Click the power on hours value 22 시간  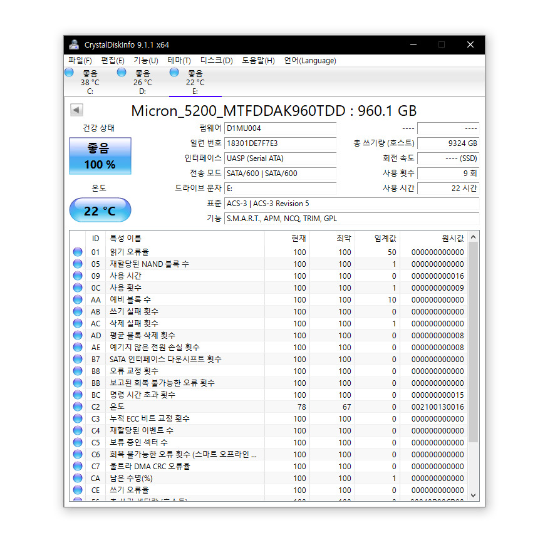coord(448,189)
